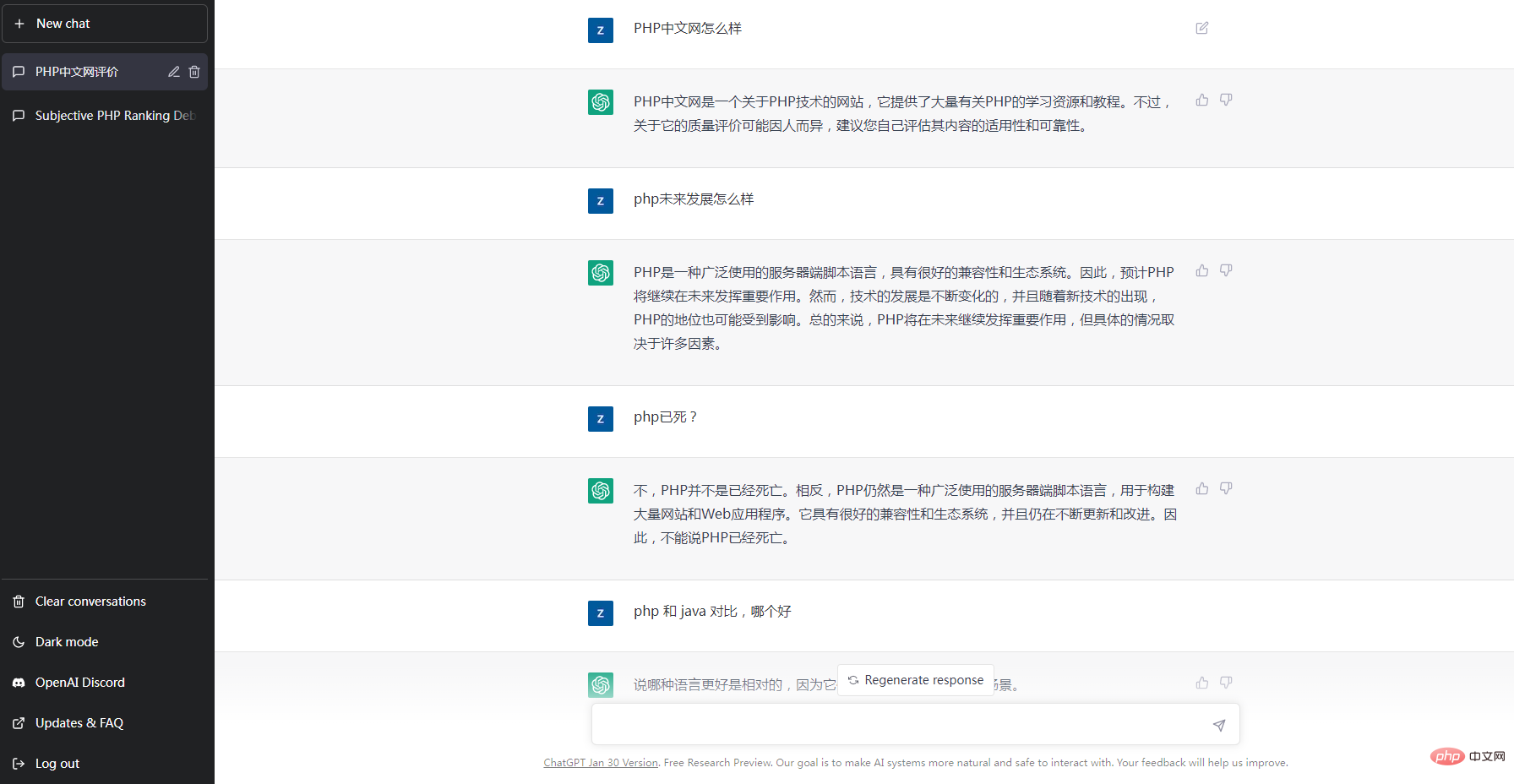Thumbs up the php未来发展 response
This screenshot has width=1514, height=784.
(1202, 270)
